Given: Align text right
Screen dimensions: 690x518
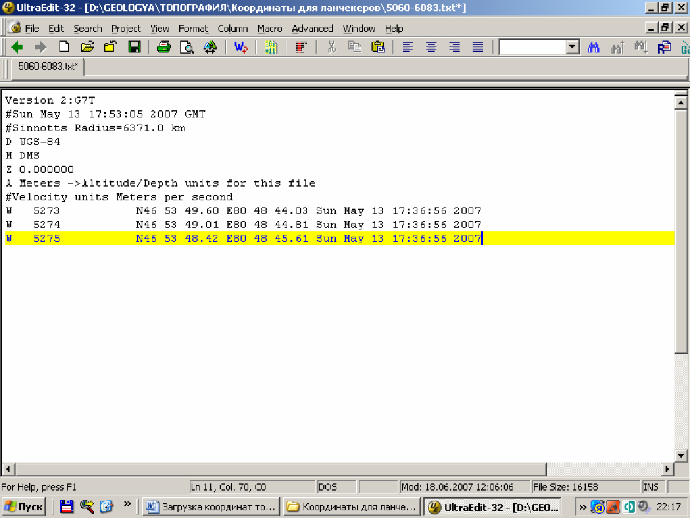Looking at the screenshot, I should [x=455, y=46].
